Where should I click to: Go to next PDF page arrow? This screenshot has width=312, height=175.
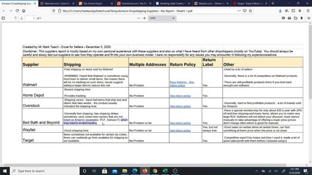pos(21,18)
